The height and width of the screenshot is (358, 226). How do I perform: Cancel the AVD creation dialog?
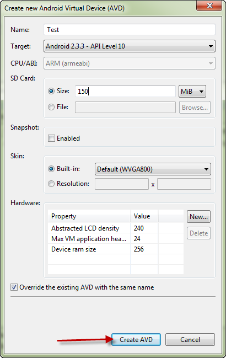(190, 339)
